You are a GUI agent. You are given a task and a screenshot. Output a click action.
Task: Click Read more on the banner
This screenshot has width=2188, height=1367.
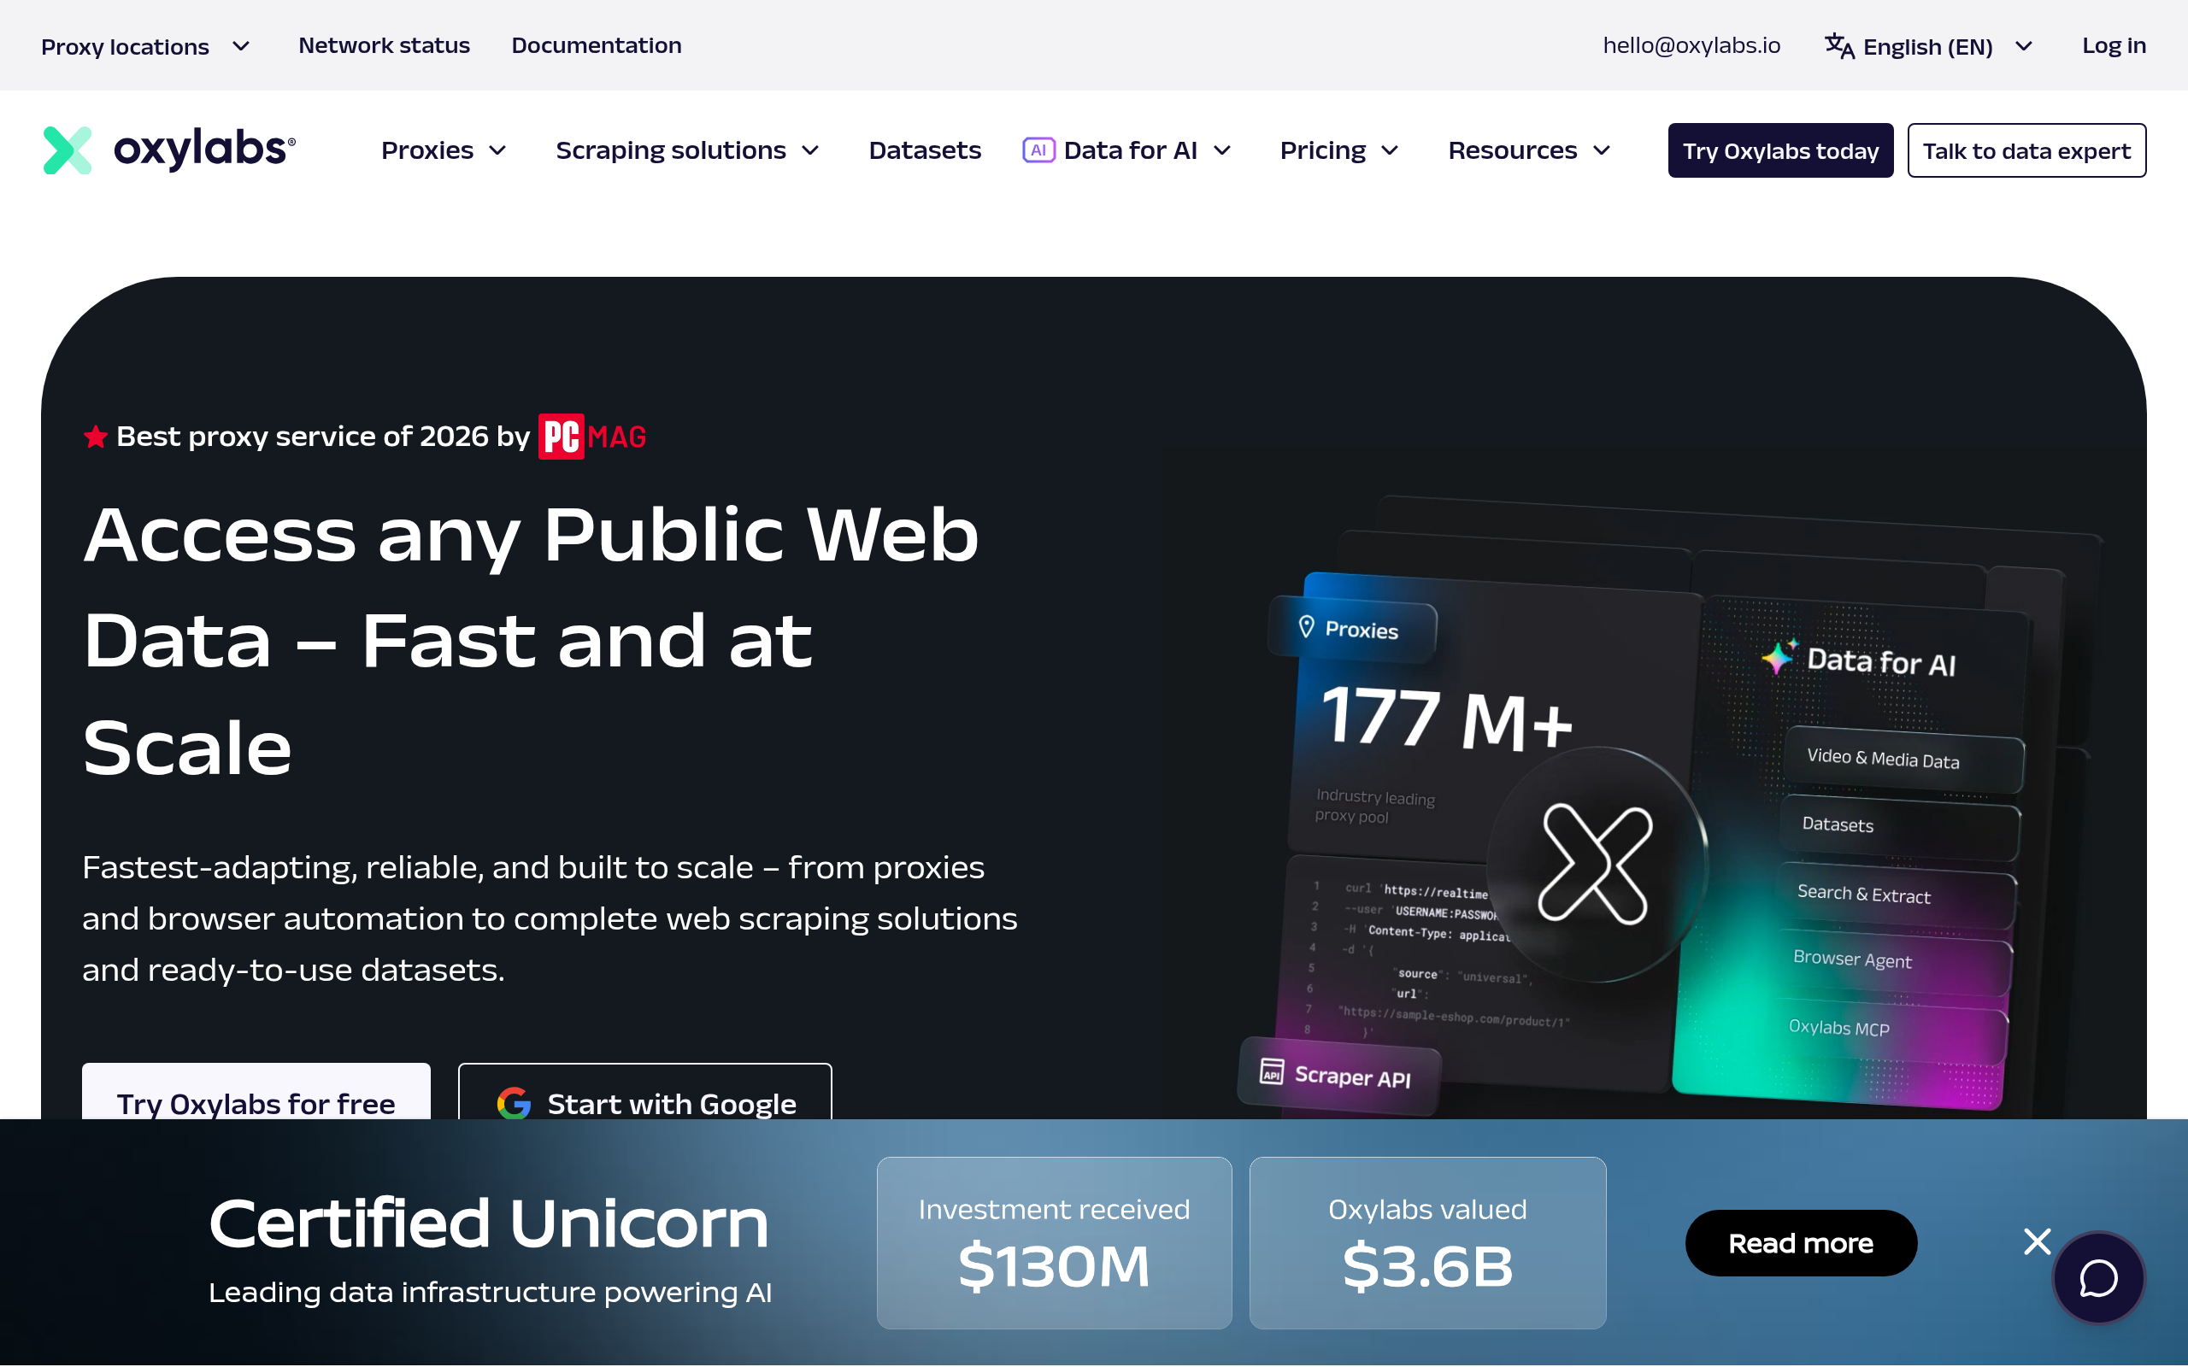[1800, 1243]
